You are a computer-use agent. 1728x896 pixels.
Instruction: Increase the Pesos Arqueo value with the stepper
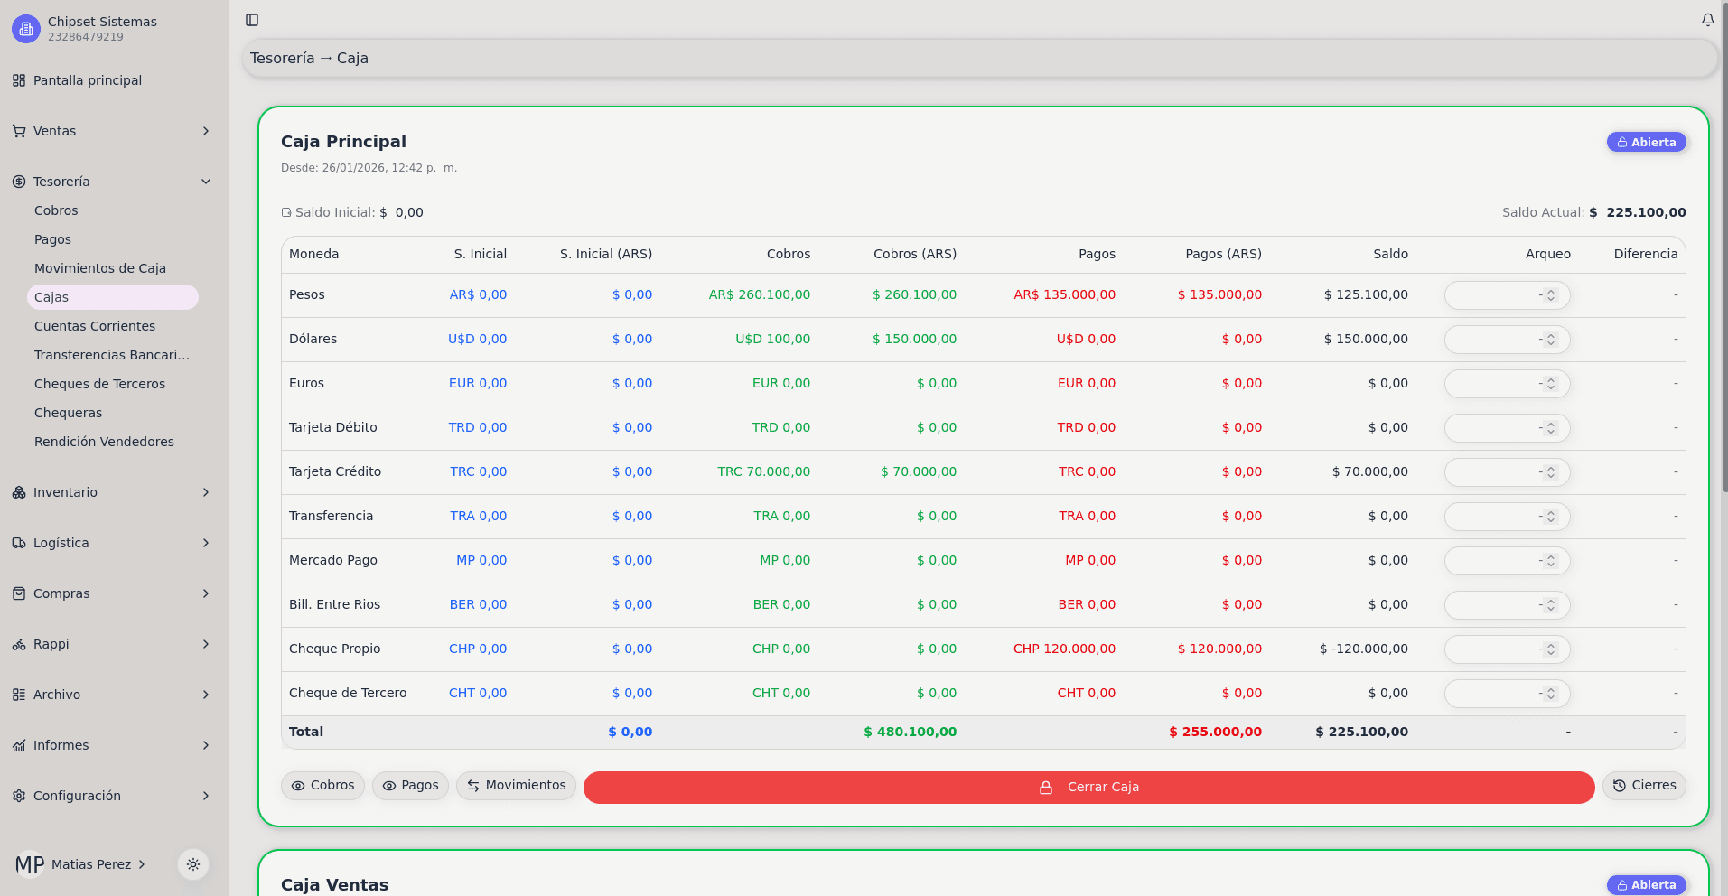click(1551, 291)
